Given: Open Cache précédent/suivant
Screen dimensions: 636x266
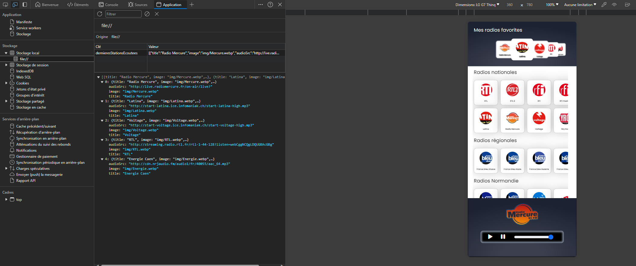Looking at the screenshot, I should tap(36, 126).
